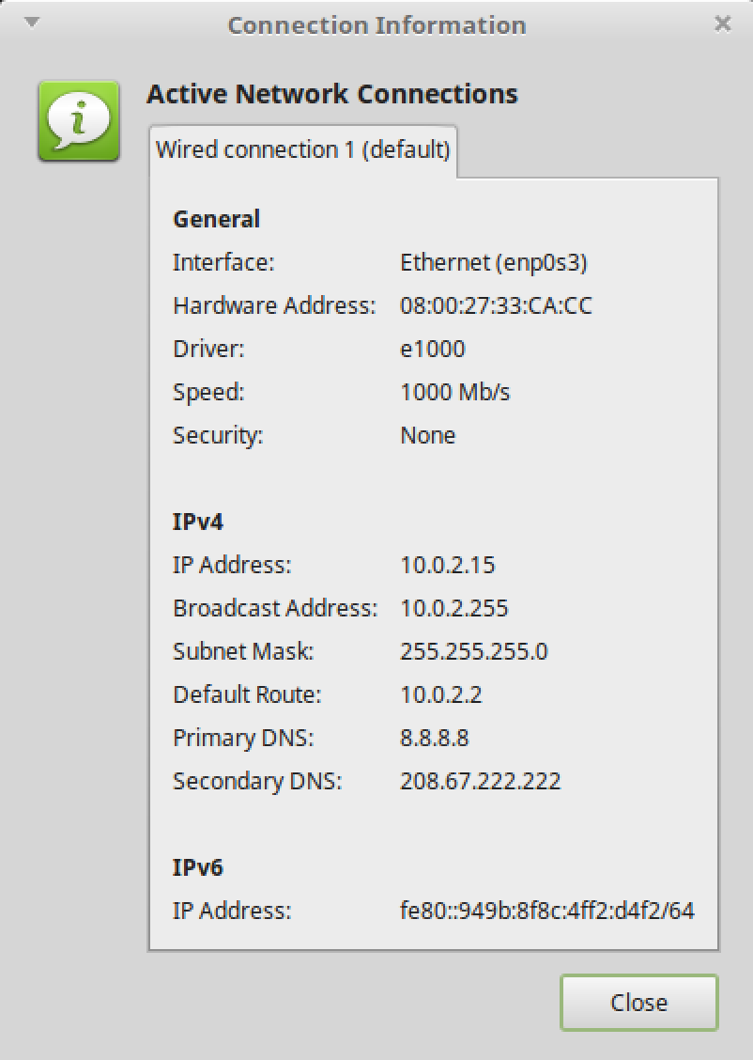Click the 1000 Mb/s speed value
The width and height of the screenshot is (753, 1060).
(454, 392)
